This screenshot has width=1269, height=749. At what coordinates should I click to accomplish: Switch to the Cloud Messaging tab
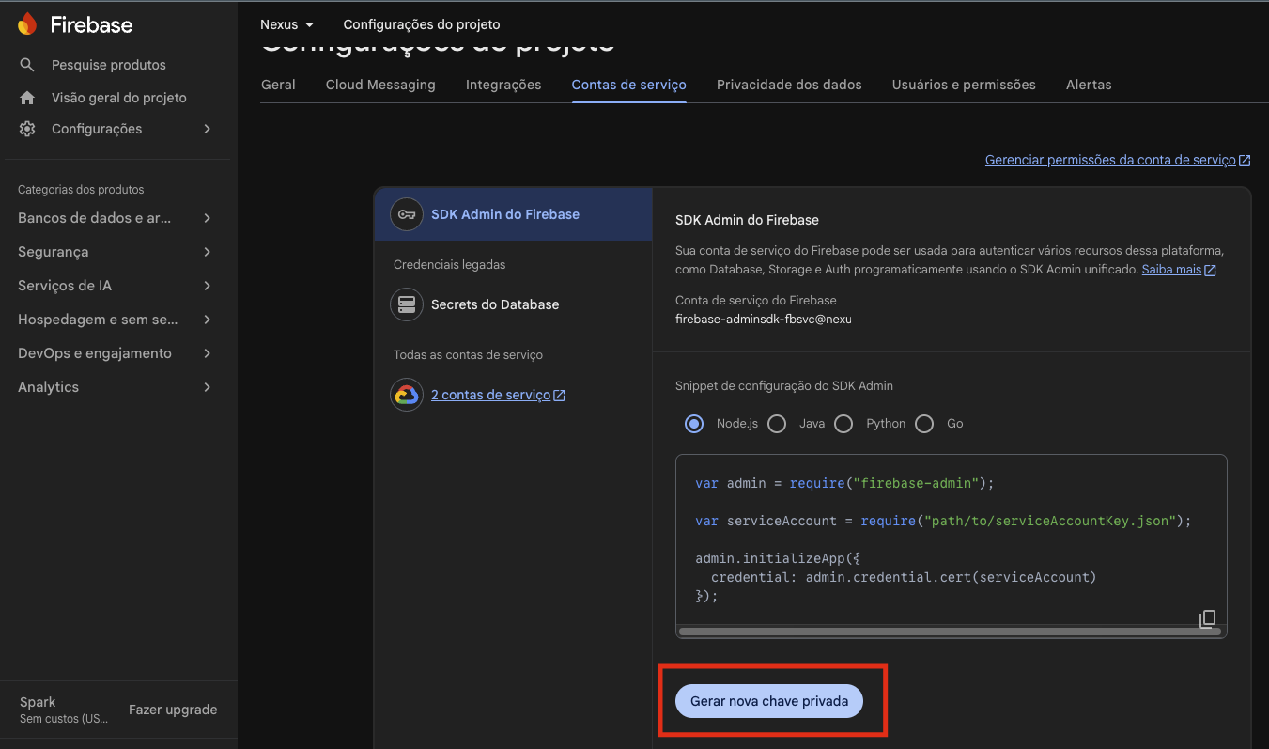click(x=380, y=85)
